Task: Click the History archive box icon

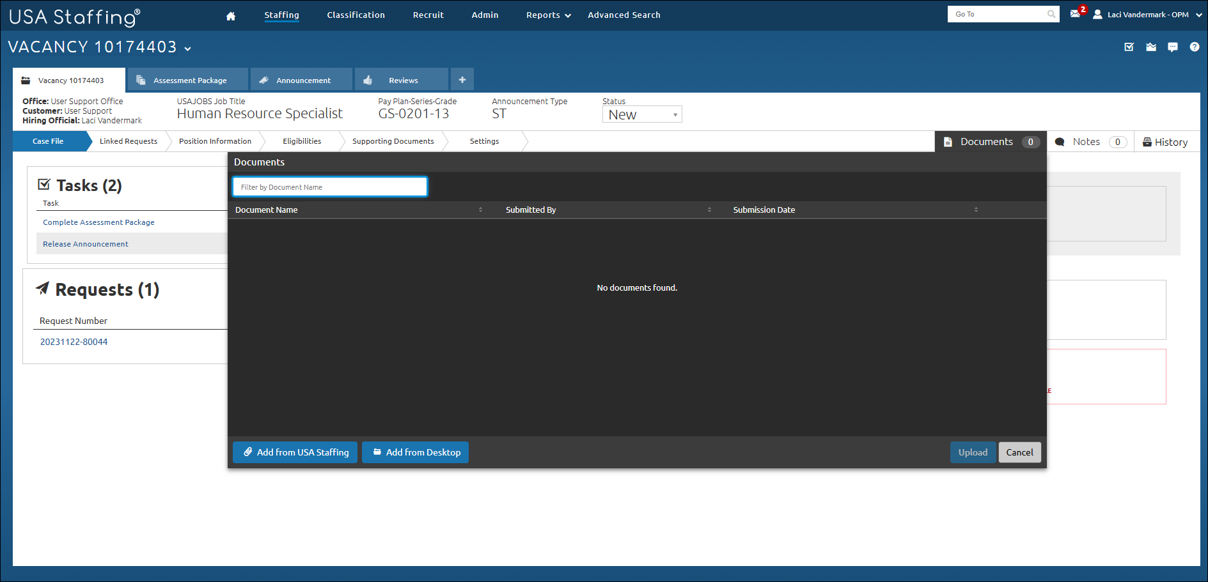Action: (1147, 142)
